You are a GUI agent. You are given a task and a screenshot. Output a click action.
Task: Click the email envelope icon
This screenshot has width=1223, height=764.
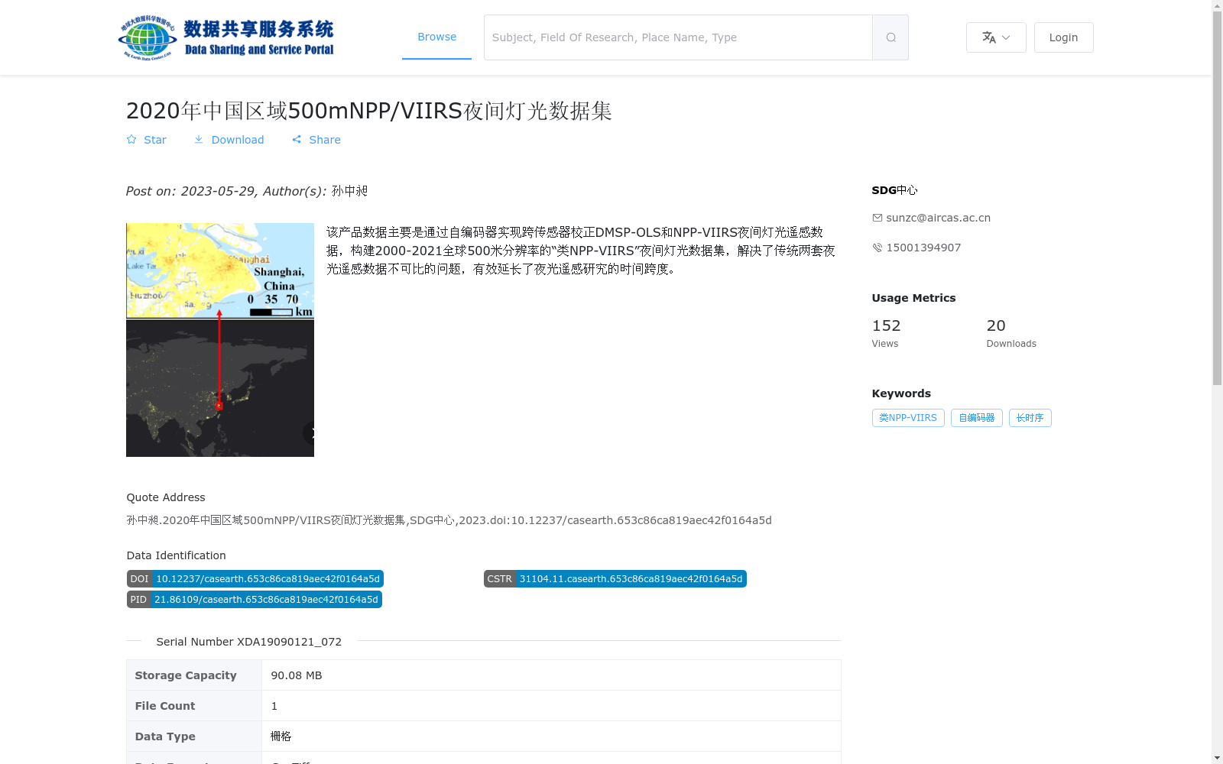(878, 218)
